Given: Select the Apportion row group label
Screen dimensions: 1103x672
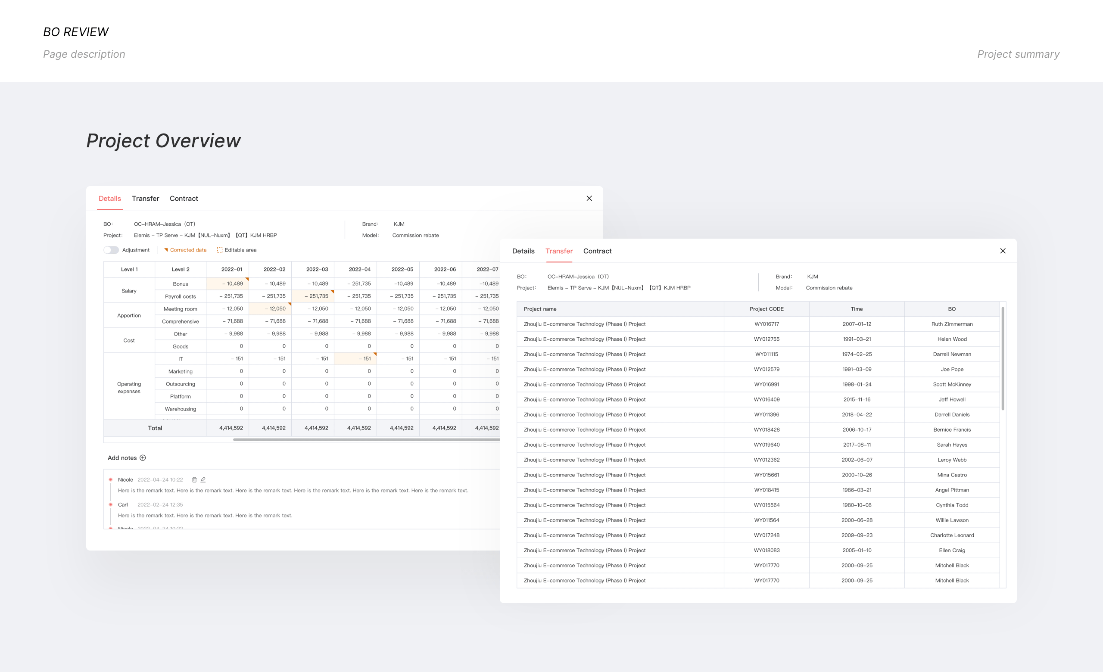Looking at the screenshot, I should coord(129,315).
